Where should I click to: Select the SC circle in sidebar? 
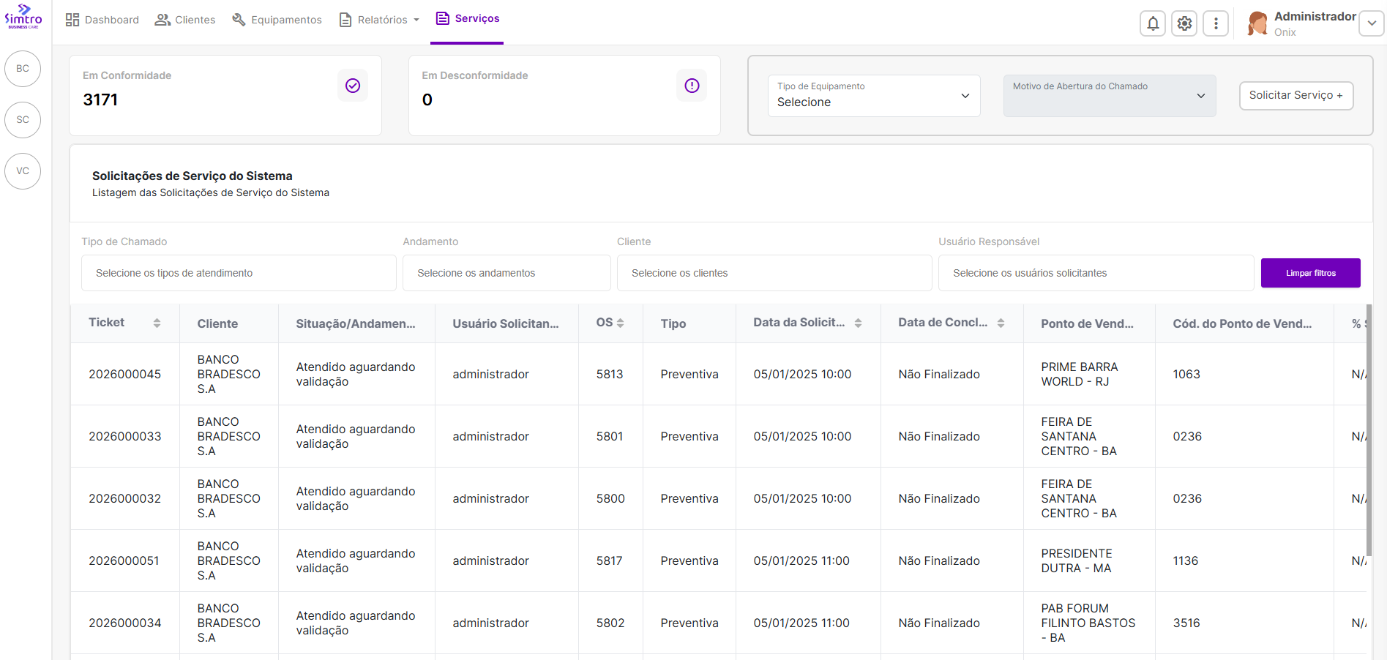(x=23, y=120)
